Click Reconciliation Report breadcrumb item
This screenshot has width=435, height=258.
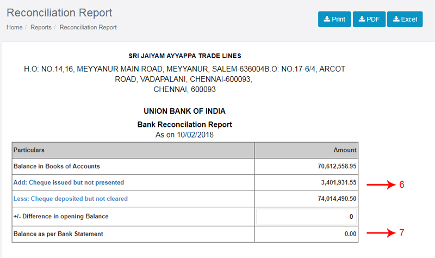[x=88, y=27]
